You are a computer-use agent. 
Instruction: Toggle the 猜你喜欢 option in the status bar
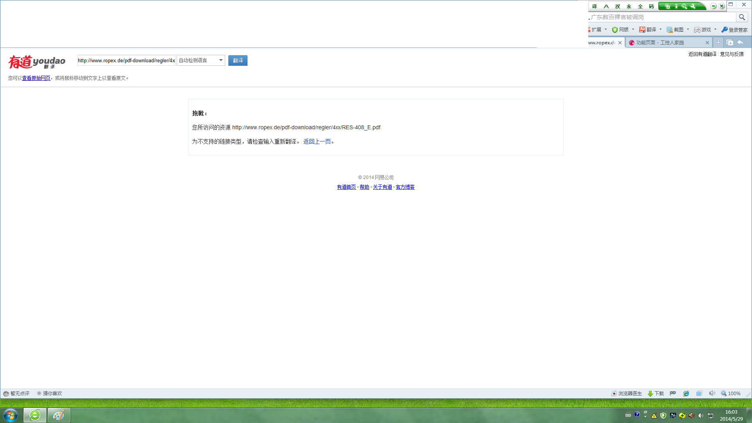click(x=49, y=394)
